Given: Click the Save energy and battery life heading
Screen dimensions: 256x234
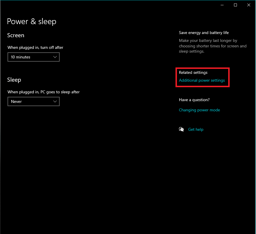Looking at the screenshot, I should [204, 33].
